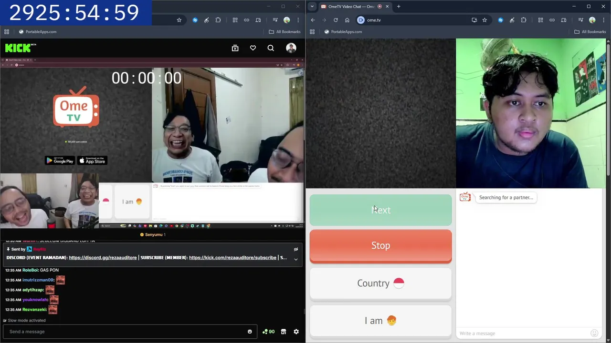The image size is (611, 343).
Task: Open PortableApps.com bookmark in Kick window
Action: point(38,31)
